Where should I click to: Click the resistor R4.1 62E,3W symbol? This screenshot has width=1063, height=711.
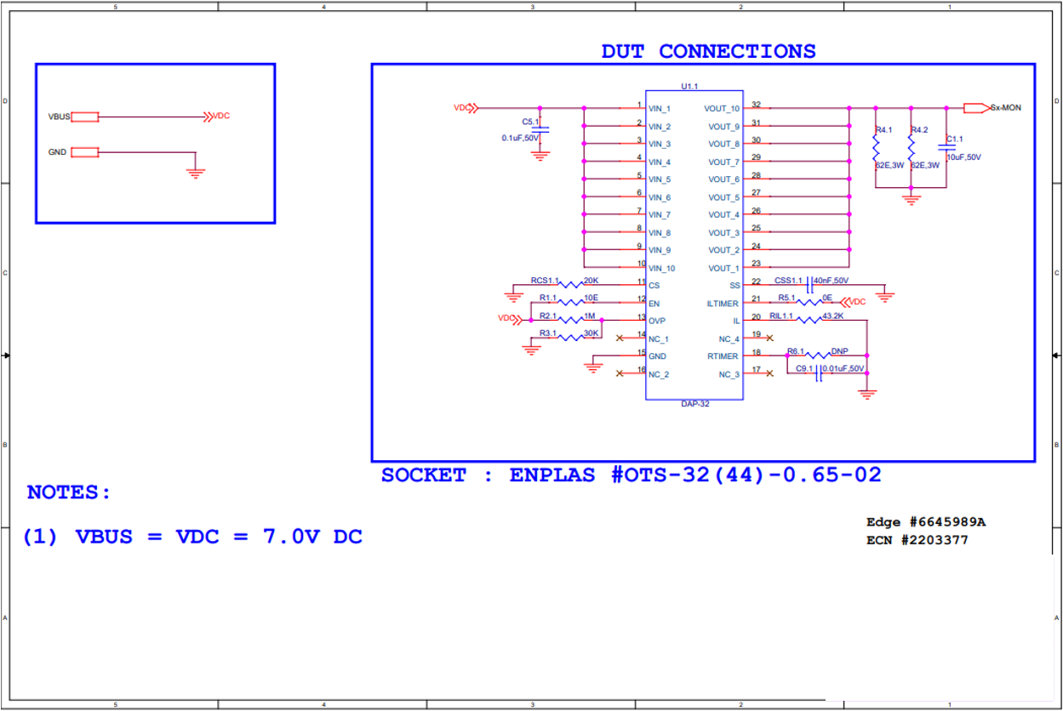coord(877,149)
